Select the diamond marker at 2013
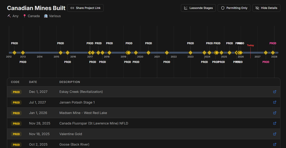The image size is (286, 148). 23,53
